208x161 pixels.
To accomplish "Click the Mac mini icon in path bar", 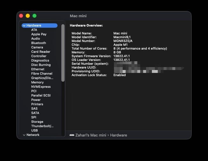I will 72,135.
